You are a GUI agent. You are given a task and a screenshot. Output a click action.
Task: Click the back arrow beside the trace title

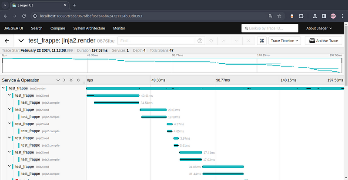point(7,41)
